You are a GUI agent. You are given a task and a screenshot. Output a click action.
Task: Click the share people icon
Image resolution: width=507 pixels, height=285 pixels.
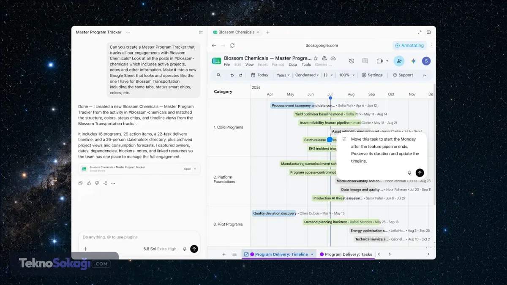(399, 61)
